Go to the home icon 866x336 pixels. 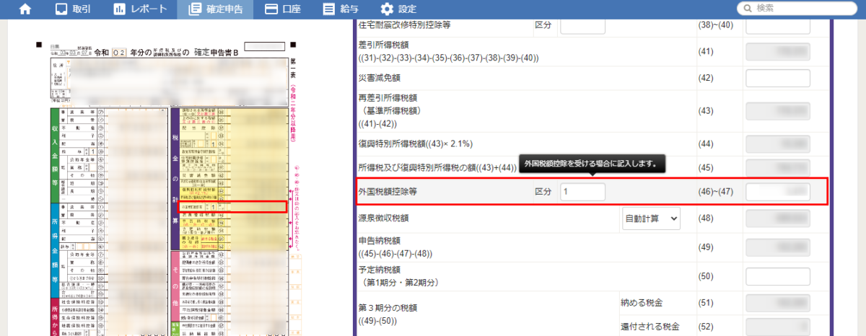25,9
